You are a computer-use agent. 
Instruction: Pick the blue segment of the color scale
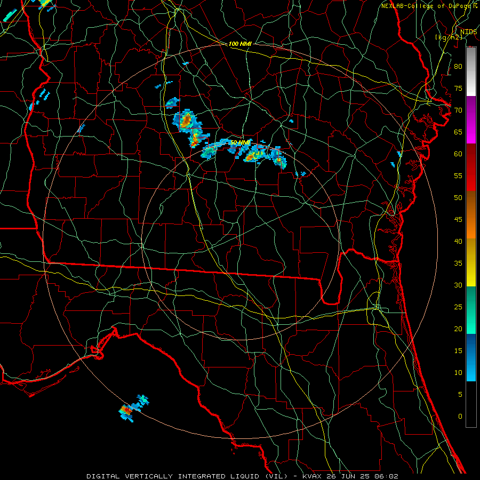tap(471, 357)
